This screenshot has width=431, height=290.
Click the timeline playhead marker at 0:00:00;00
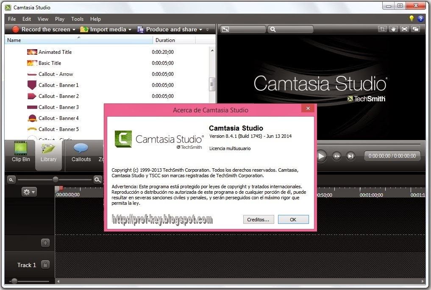(x=61, y=188)
